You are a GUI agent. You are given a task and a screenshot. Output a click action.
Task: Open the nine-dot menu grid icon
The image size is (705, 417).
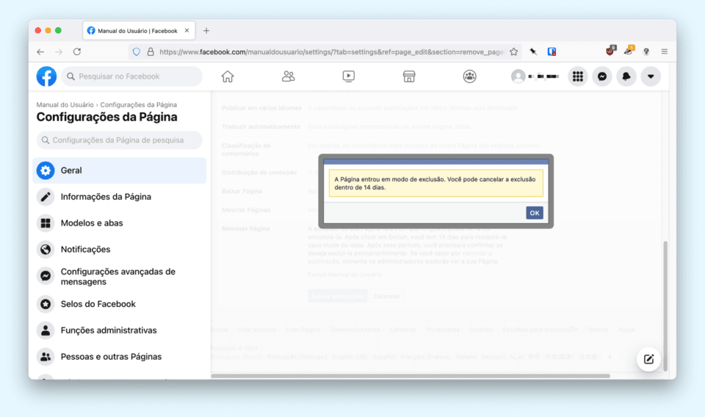click(x=578, y=76)
